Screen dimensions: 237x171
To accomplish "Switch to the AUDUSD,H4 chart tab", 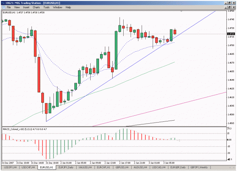I will (140, 167).
